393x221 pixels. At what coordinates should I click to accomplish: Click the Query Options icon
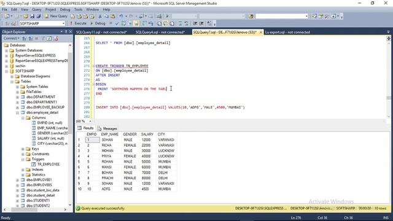(130, 23)
